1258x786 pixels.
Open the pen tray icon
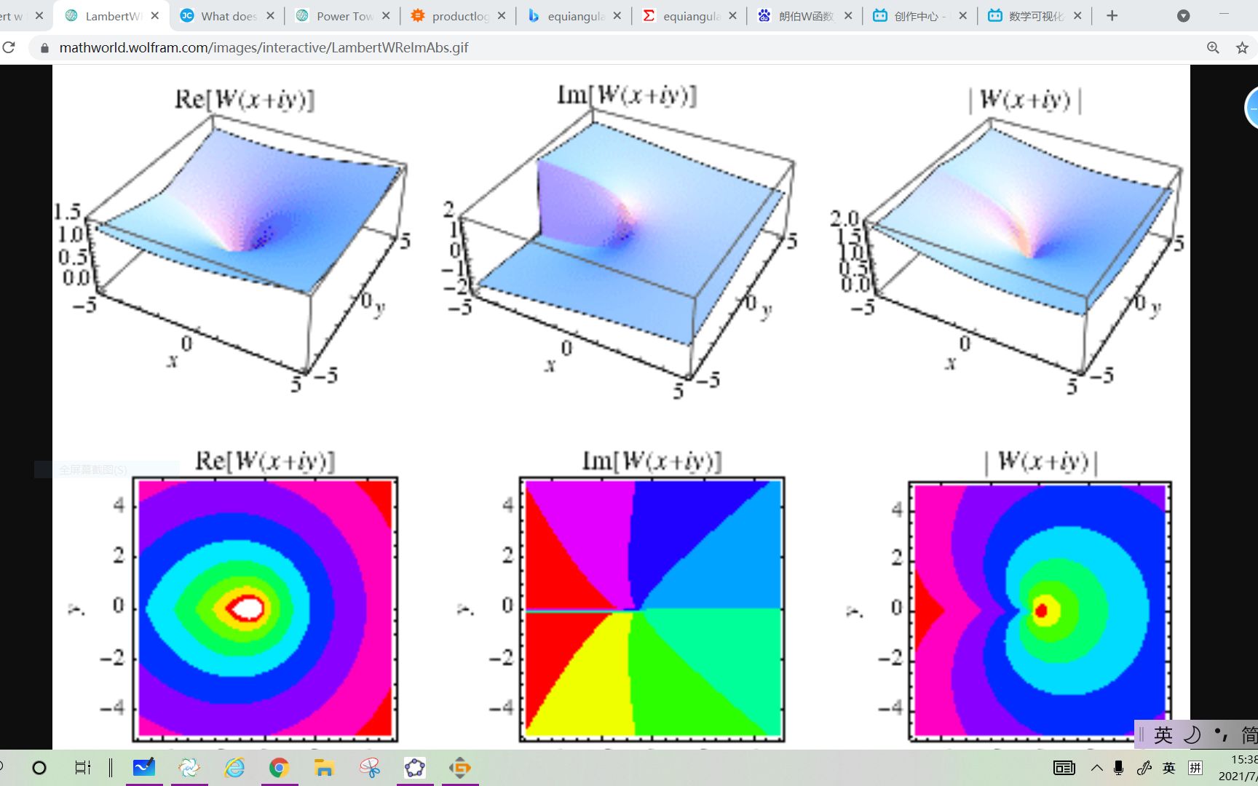[1144, 768]
